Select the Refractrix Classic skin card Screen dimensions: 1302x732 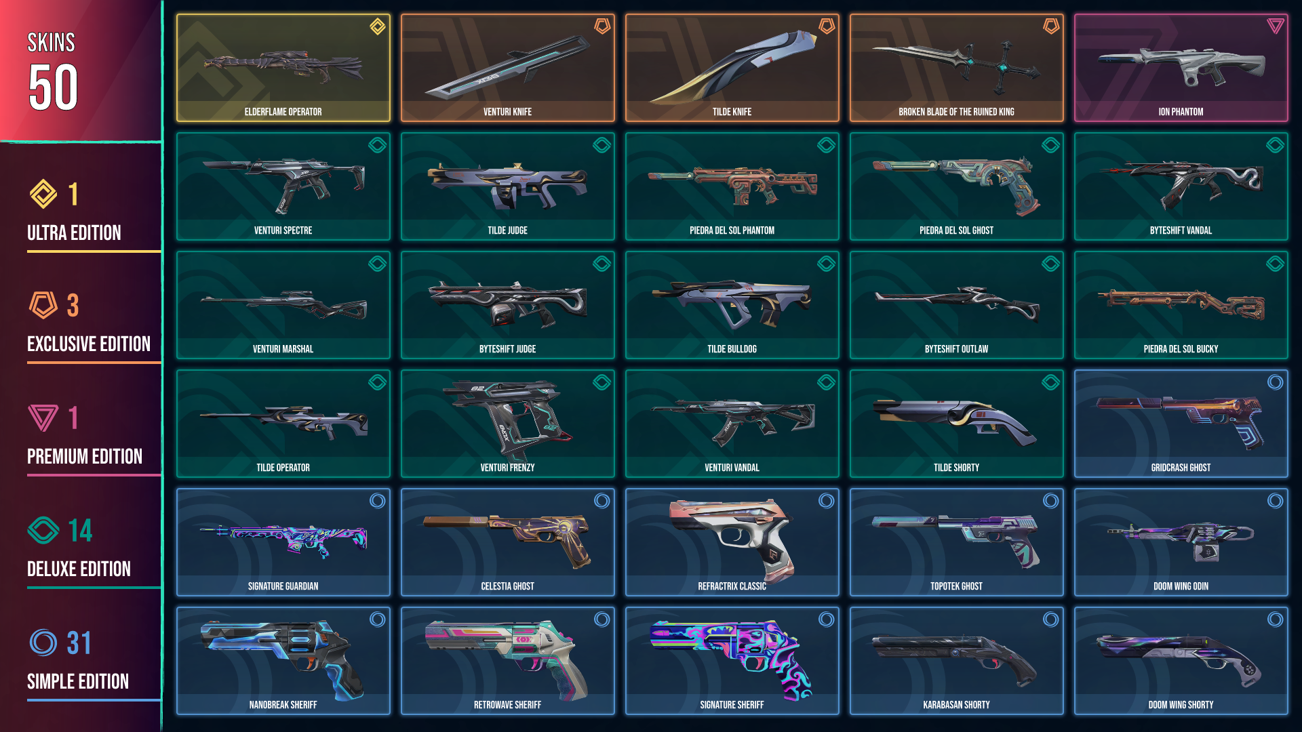tap(732, 542)
